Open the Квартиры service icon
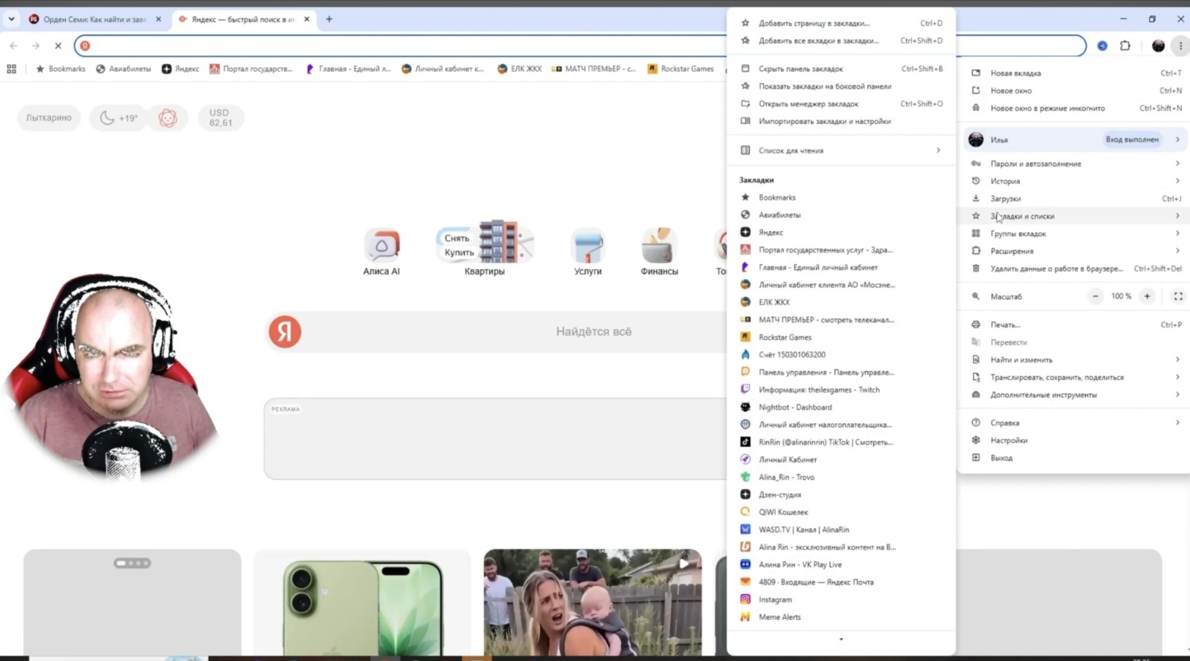This screenshot has height=661, width=1190. point(485,248)
